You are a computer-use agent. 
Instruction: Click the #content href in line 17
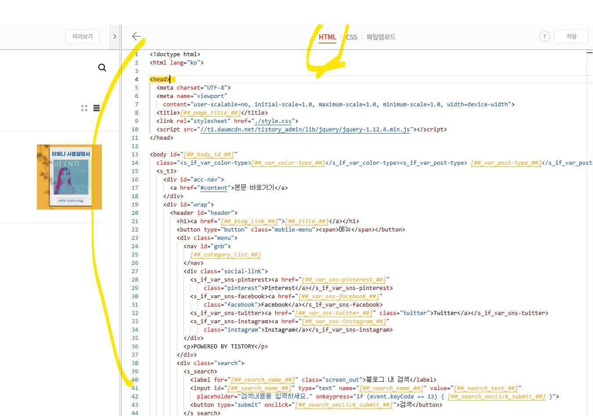[x=214, y=188]
